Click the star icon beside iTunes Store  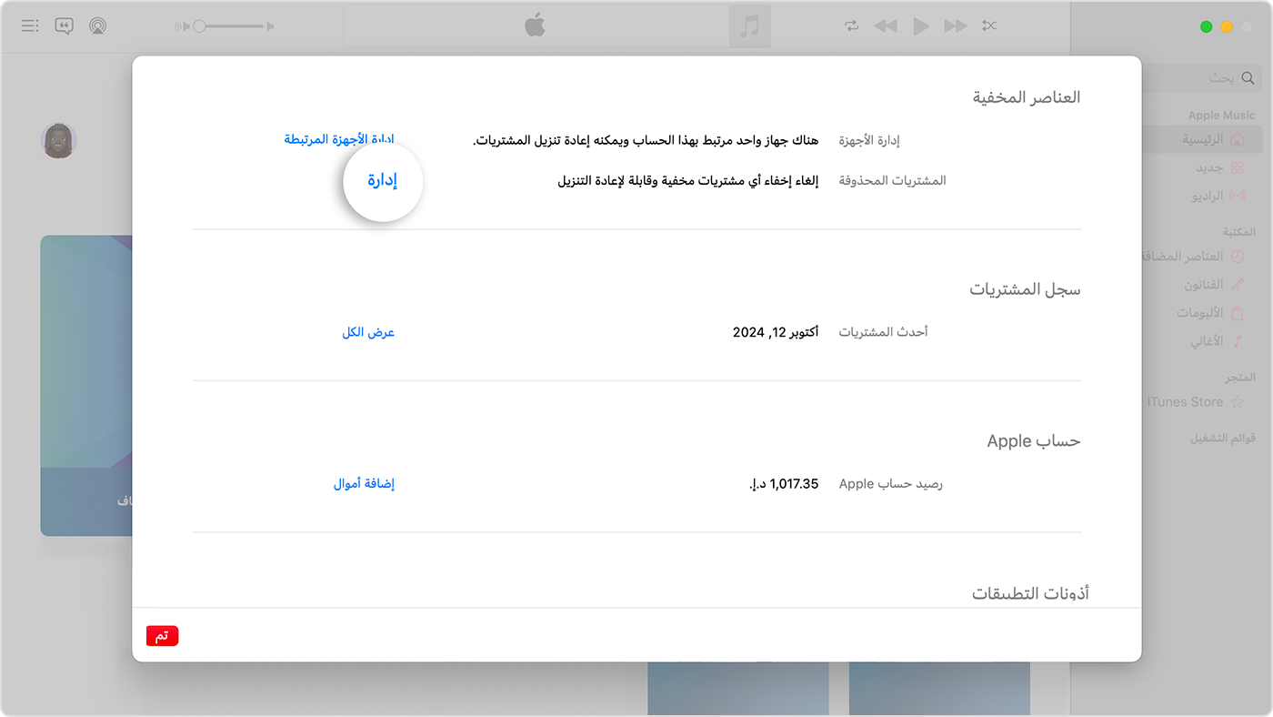point(1237,401)
